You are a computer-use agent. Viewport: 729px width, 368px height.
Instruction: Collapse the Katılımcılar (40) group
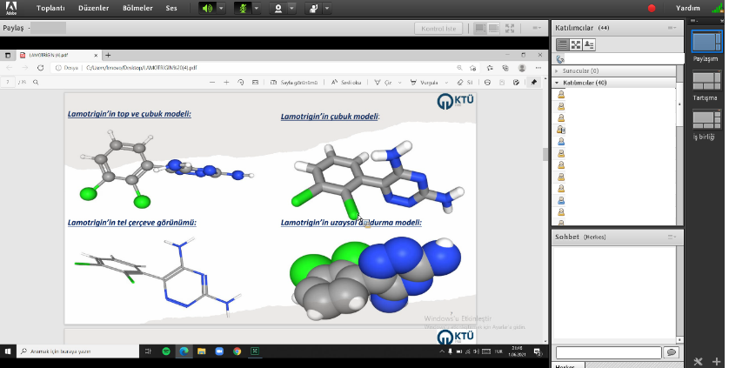pos(557,83)
